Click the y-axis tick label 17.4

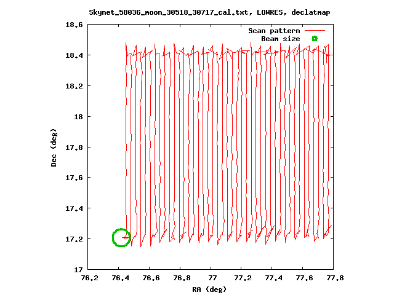(74, 208)
